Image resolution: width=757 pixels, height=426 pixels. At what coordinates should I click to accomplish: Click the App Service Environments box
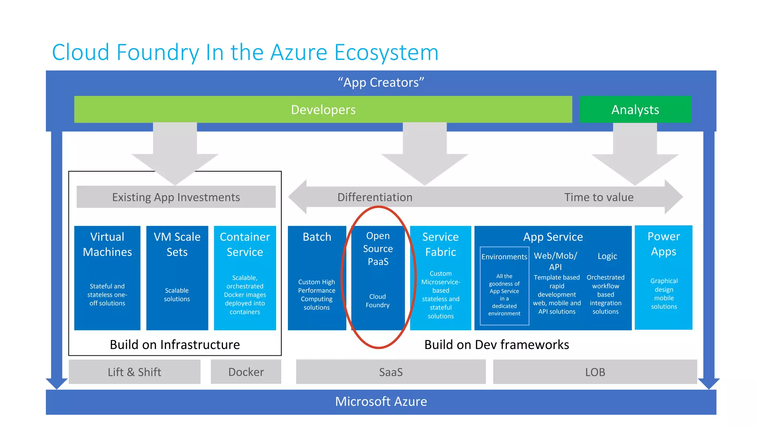(504, 285)
